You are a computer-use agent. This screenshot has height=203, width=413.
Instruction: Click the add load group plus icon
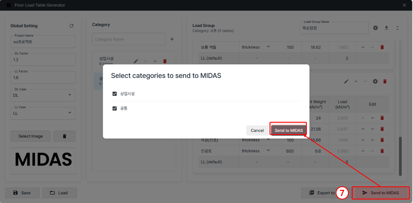375,27
